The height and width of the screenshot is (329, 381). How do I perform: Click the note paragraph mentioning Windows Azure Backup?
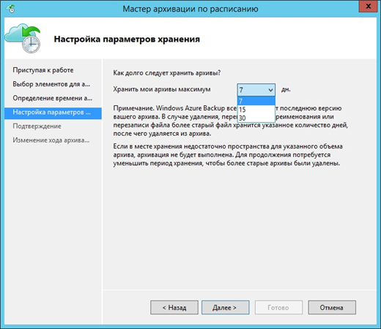(231, 121)
